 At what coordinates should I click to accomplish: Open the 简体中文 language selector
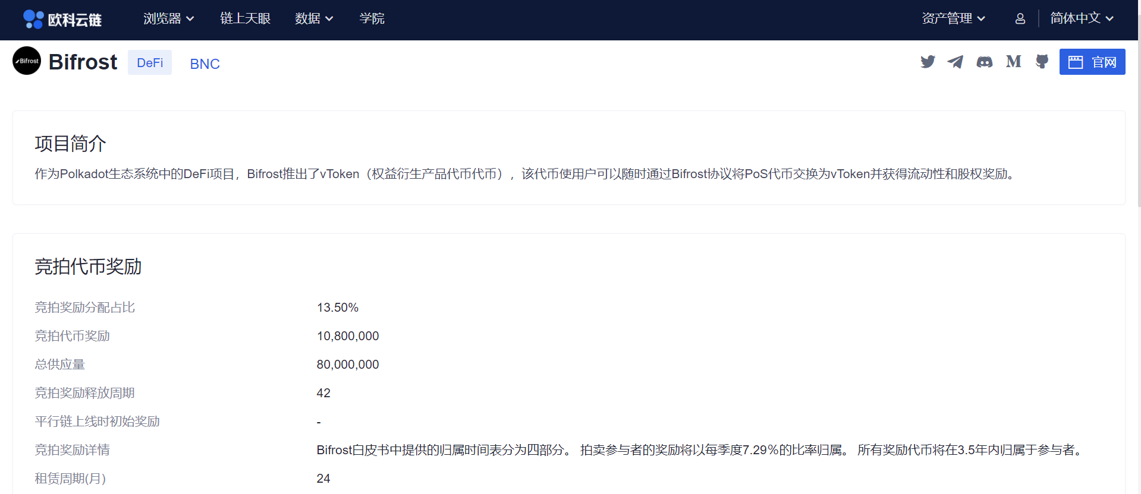tap(1082, 19)
